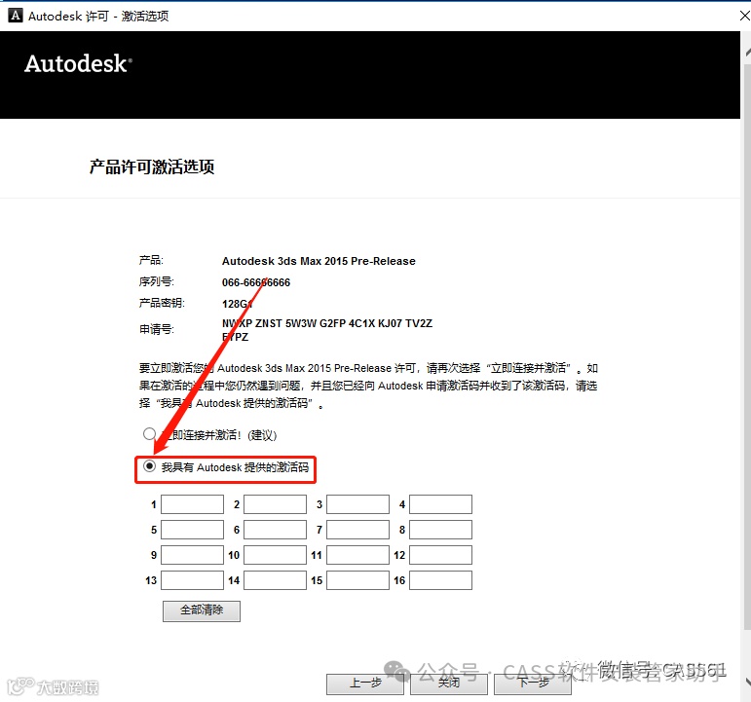Click serial number 066-66666666
The image size is (751, 702).
(256, 282)
